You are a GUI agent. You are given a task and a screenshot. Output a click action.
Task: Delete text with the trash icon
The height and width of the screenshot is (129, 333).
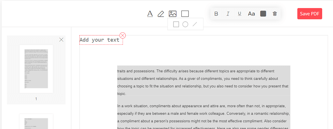(275, 14)
